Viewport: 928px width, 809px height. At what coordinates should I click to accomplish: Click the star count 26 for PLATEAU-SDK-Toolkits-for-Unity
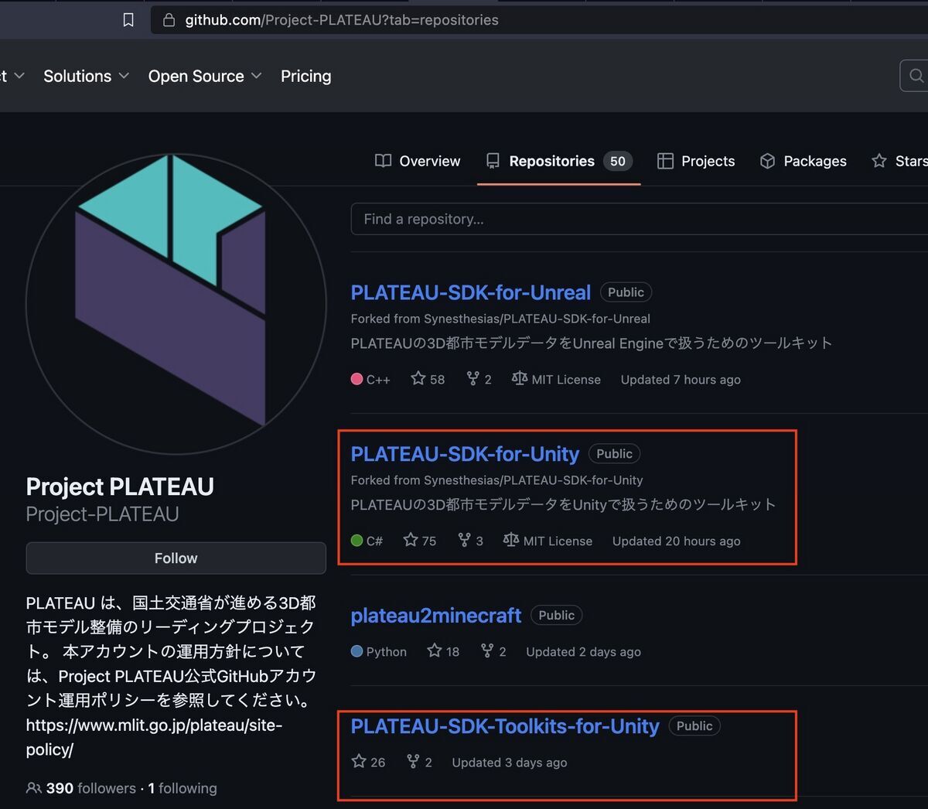tap(368, 762)
